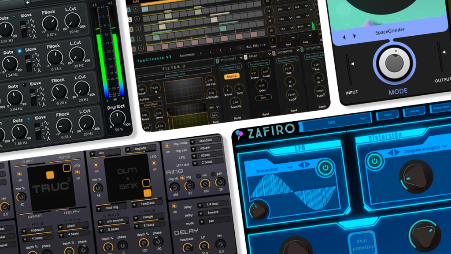This screenshot has width=451, height=254.
Task: Toggle the Zafiro LFO power button
Action: pyautogui.click(x=325, y=168)
